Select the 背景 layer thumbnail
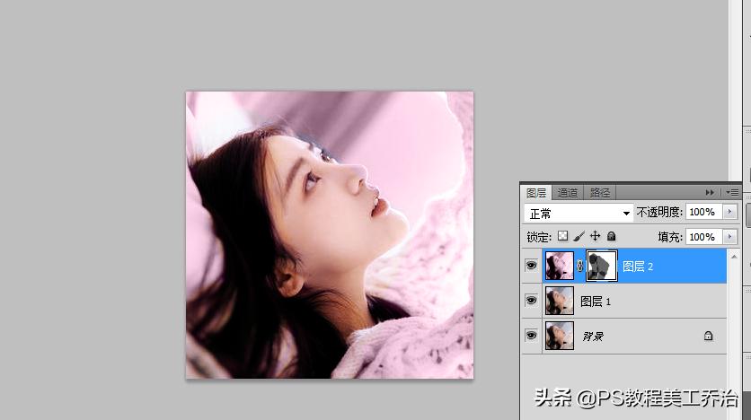Screen dimensions: 751x420 [560, 336]
